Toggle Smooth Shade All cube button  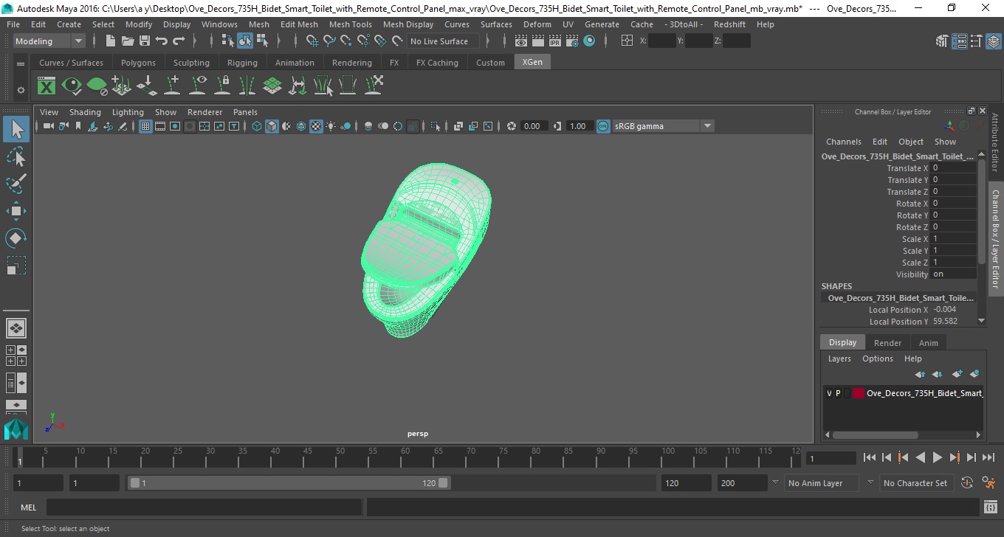point(272,126)
